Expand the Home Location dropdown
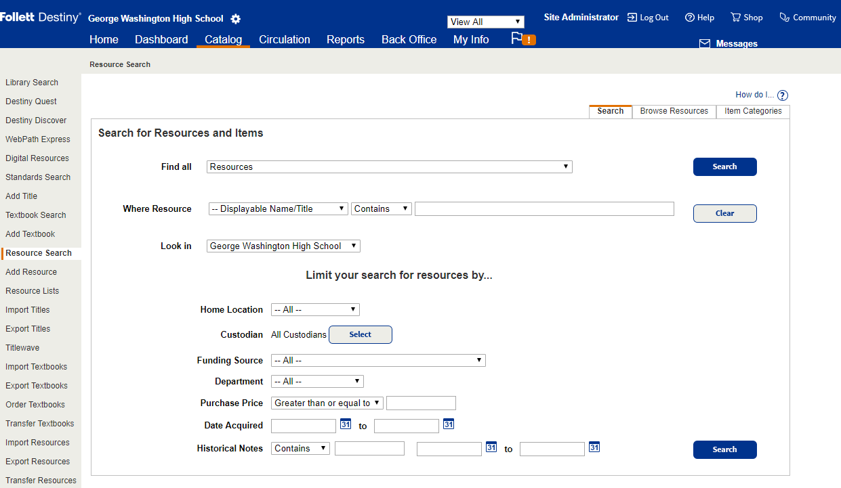The image size is (841, 488). click(x=315, y=309)
